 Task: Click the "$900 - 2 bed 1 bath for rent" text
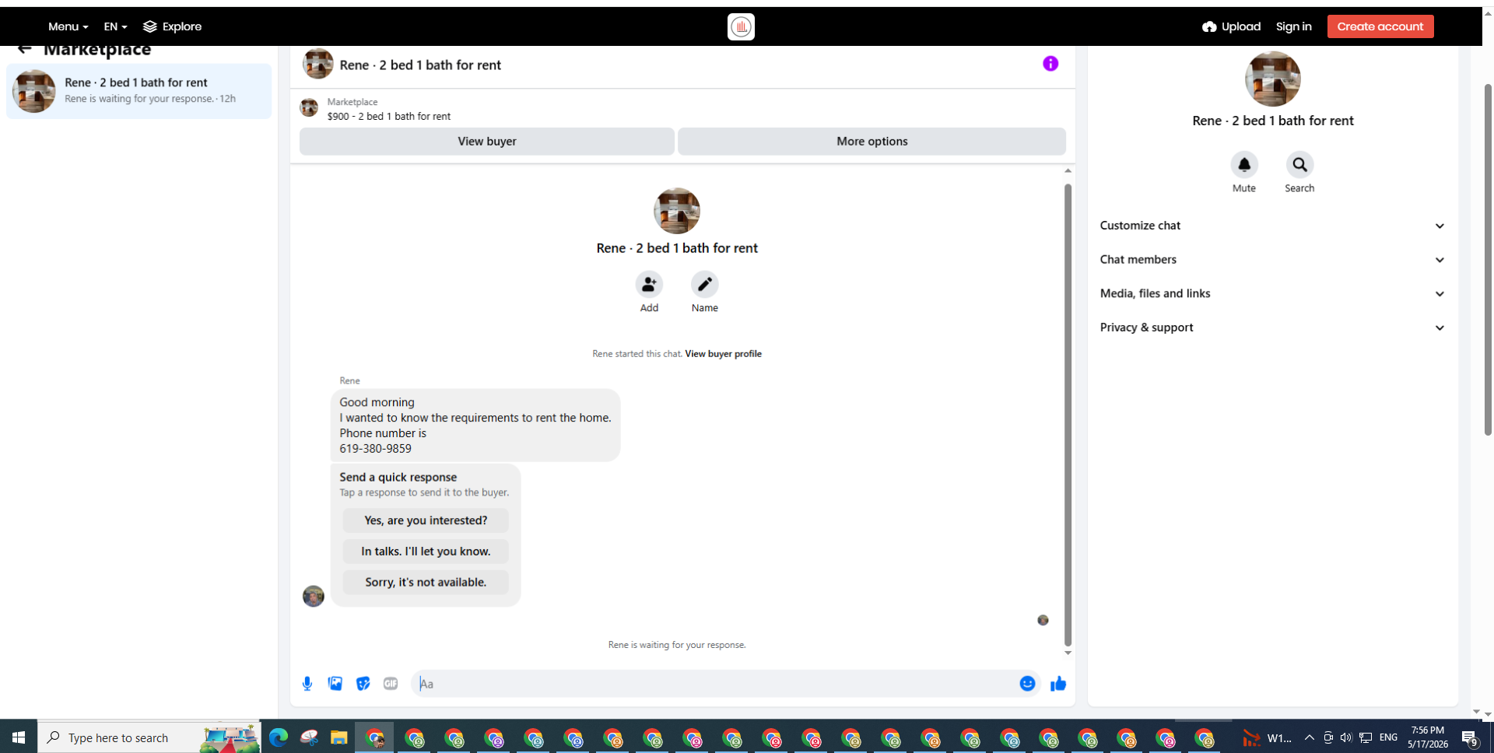pos(388,117)
